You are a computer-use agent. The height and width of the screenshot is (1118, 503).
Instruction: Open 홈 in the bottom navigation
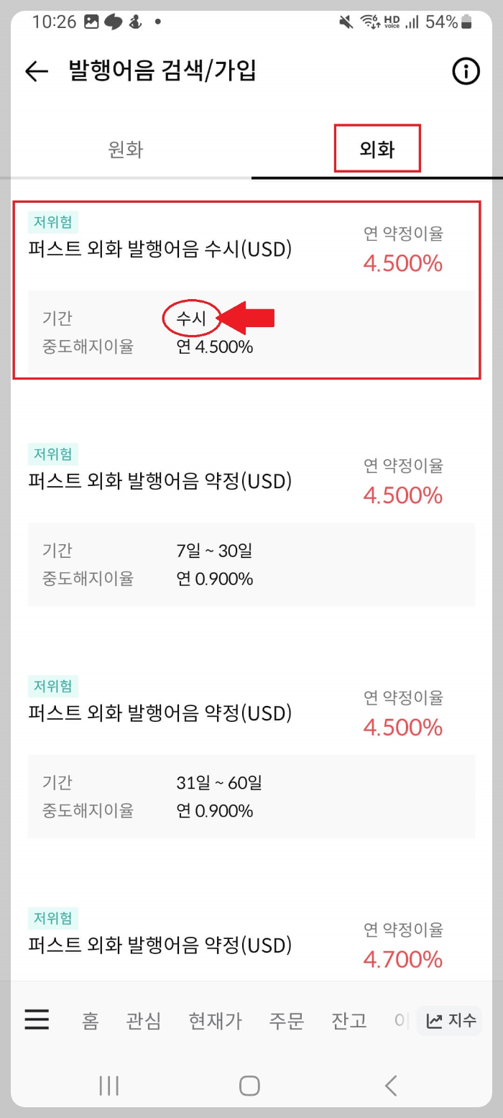[90, 1020]
